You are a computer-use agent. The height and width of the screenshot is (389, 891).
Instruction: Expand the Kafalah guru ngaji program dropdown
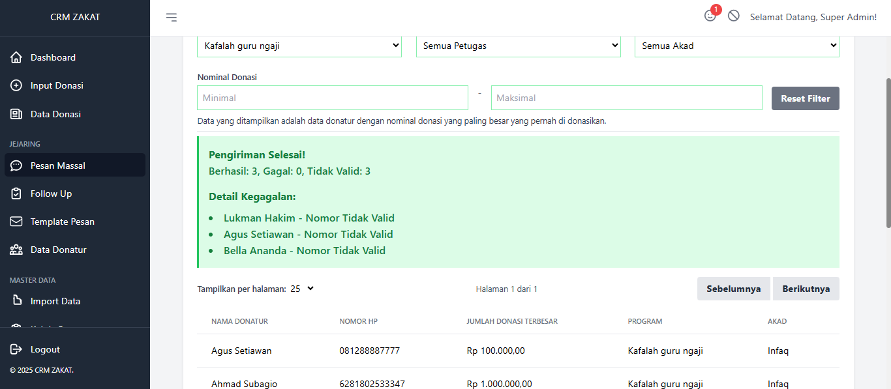299,46
